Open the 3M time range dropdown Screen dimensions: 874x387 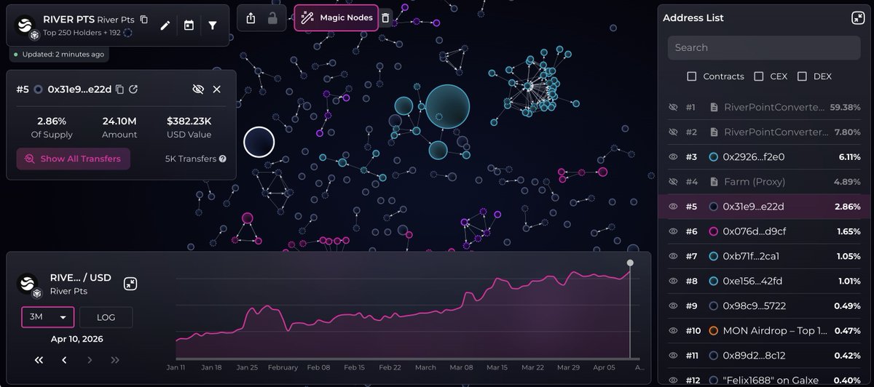[x=47, y=317]
